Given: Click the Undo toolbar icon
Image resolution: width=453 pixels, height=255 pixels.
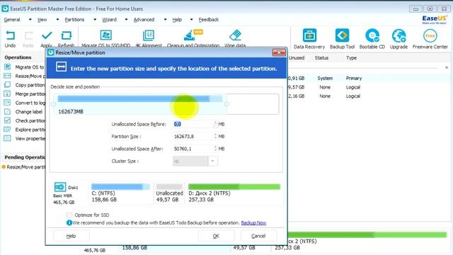Looking at the screenshot, I should [10, 35].
